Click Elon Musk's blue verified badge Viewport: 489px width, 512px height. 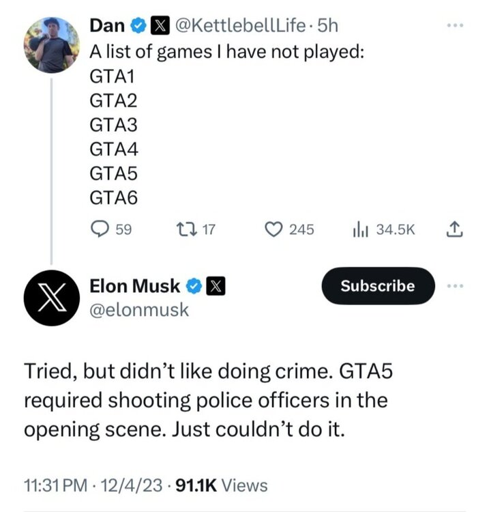pos(194,286)
